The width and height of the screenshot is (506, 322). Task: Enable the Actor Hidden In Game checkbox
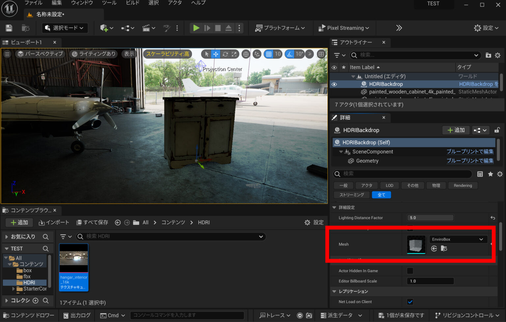click(x=410, y=271)
